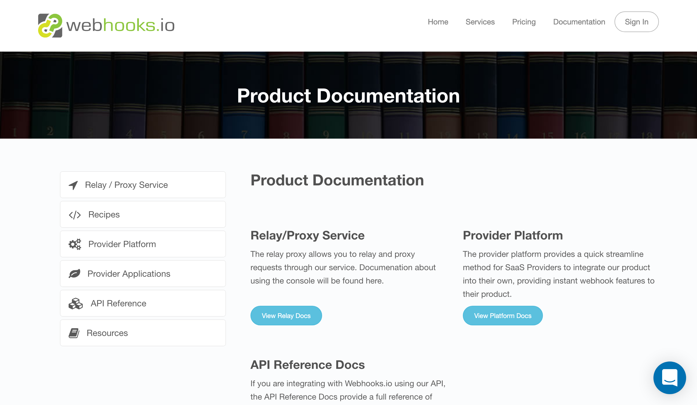Click the Sign In button

coord(636,22)
